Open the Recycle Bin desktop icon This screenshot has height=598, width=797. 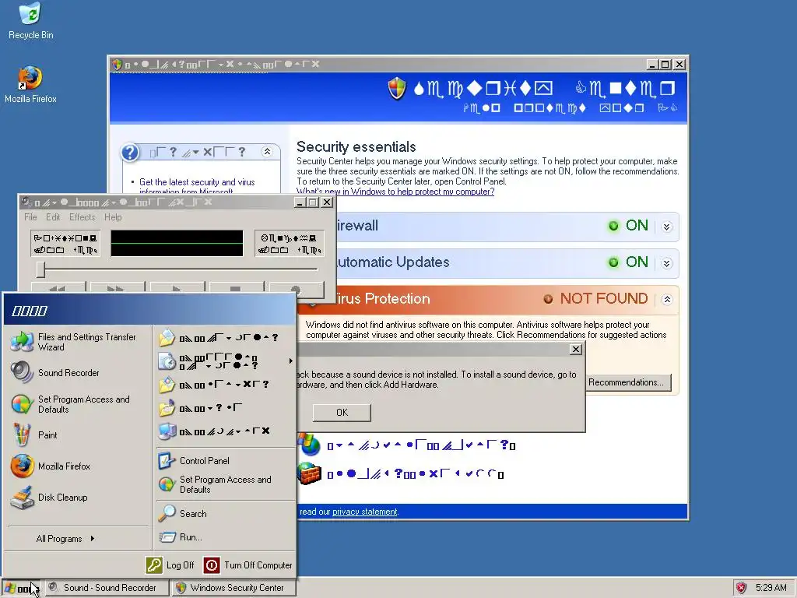[x=30, y=21]
